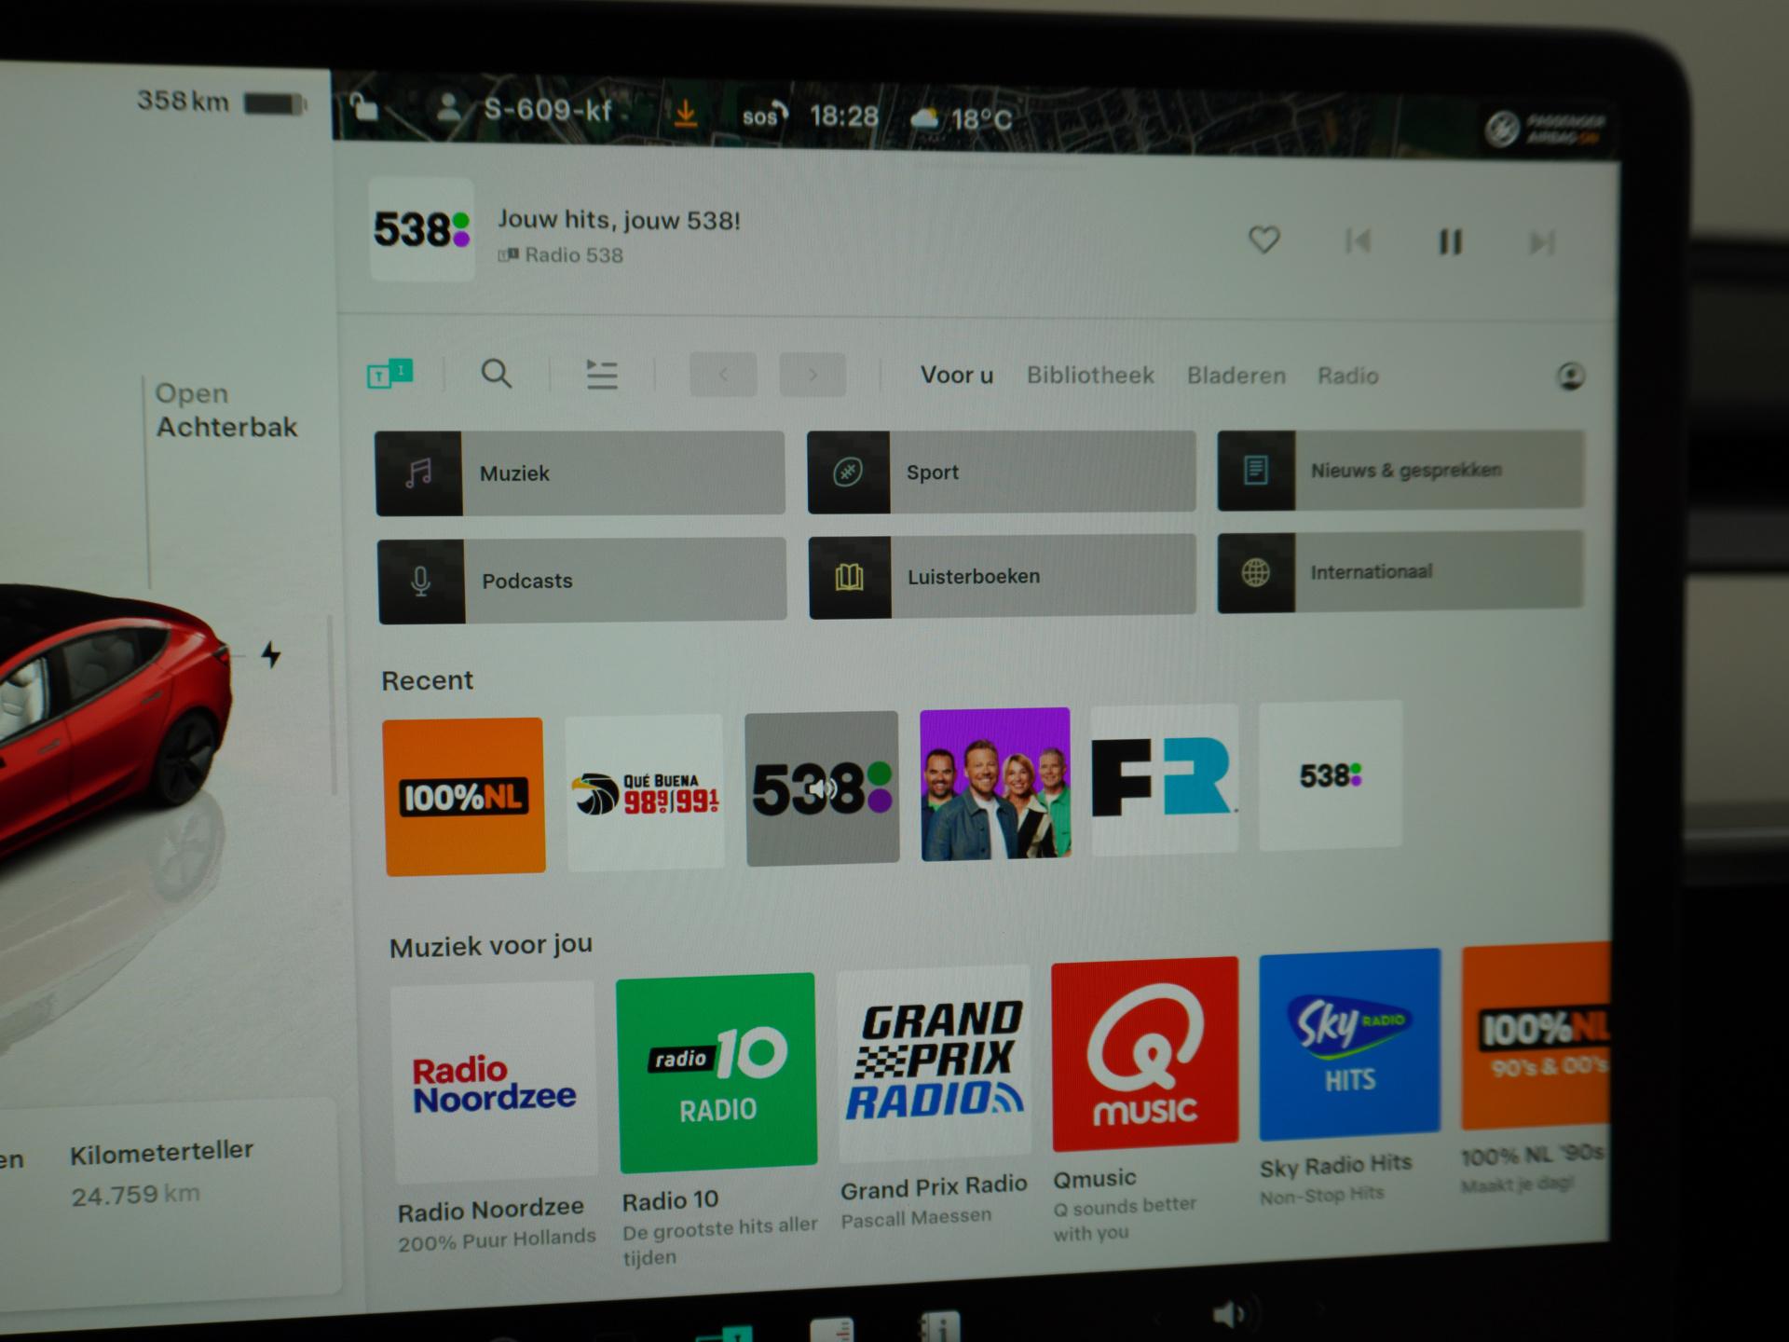Play 100% NL '90s & 00's station
The height and width of the screenshot is (1342, 1789).
[x=1536, y=1036]
